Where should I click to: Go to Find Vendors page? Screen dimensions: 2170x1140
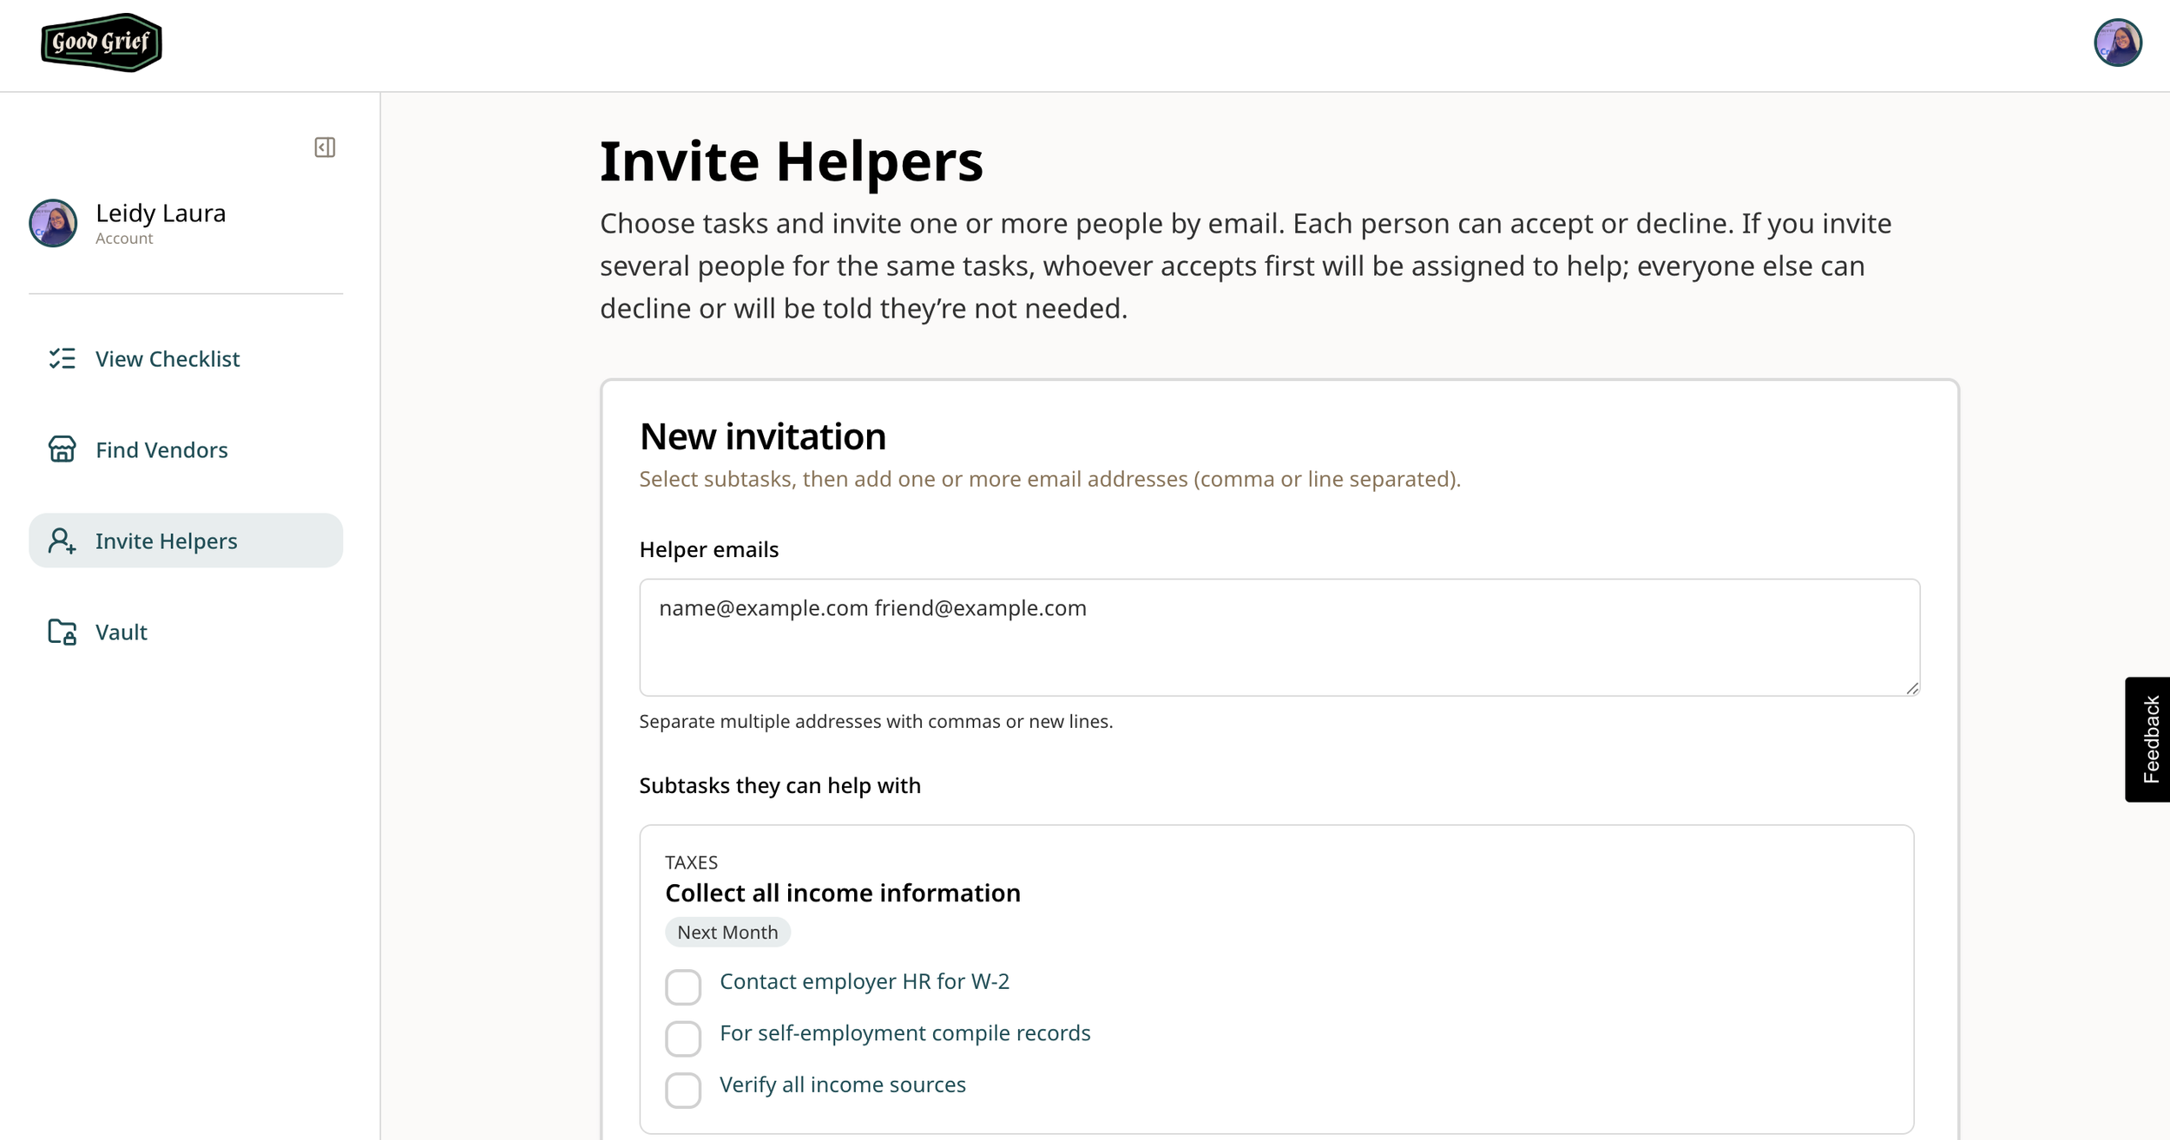click(x=186, y=449)
